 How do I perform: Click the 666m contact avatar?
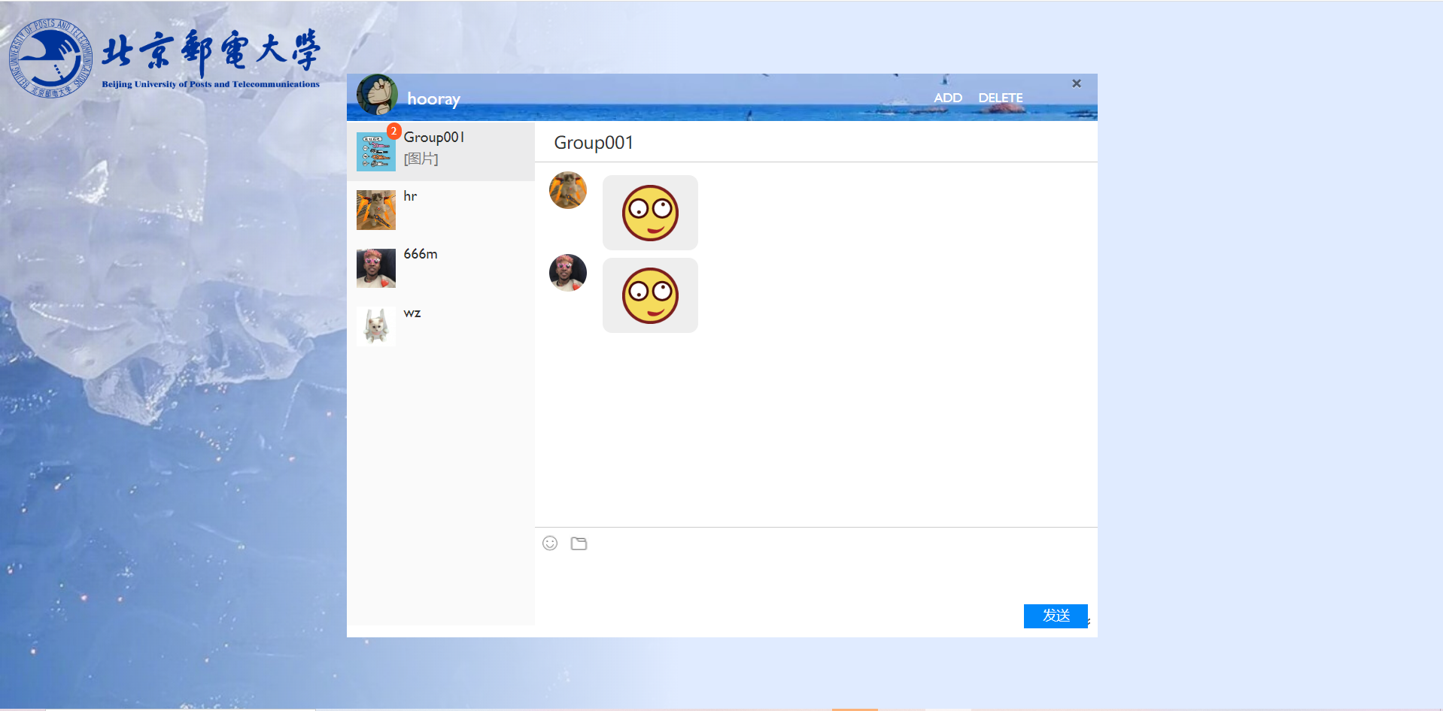click(375, 268)
